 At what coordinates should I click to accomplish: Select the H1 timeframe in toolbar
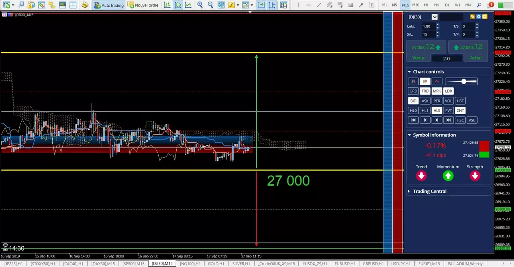[426, 5]
